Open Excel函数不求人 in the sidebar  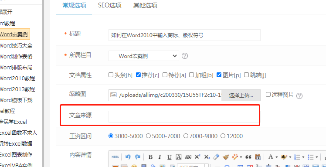point(18,133)
